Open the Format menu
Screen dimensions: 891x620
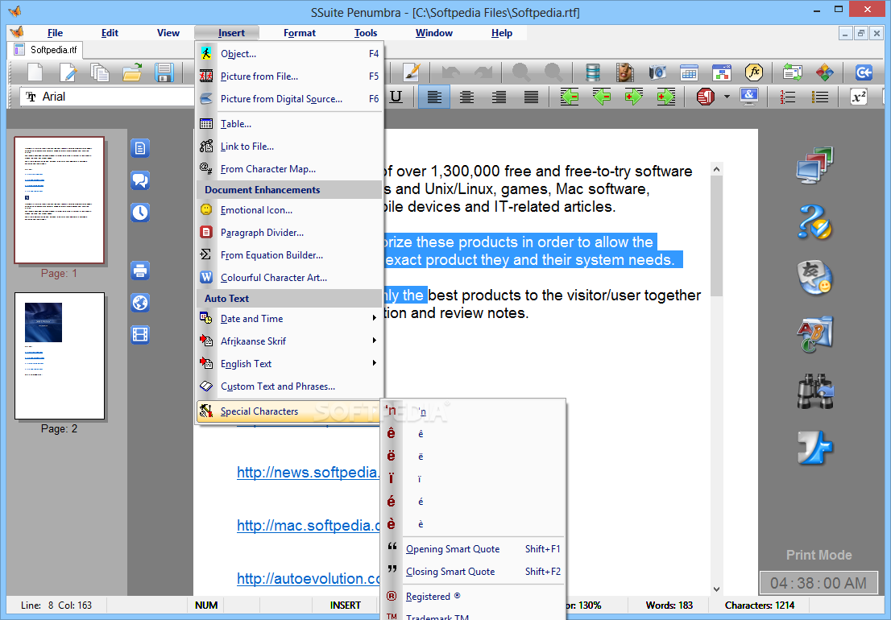pyautogui.click(x=300, y=33)
